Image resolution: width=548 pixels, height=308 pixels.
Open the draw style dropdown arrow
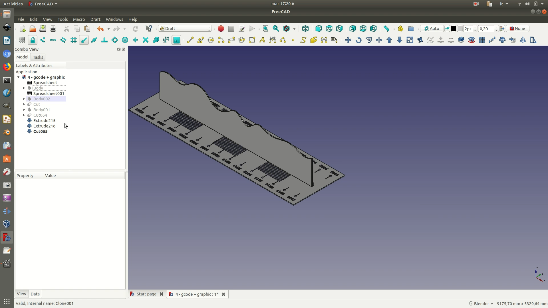(x=294, y=29)
